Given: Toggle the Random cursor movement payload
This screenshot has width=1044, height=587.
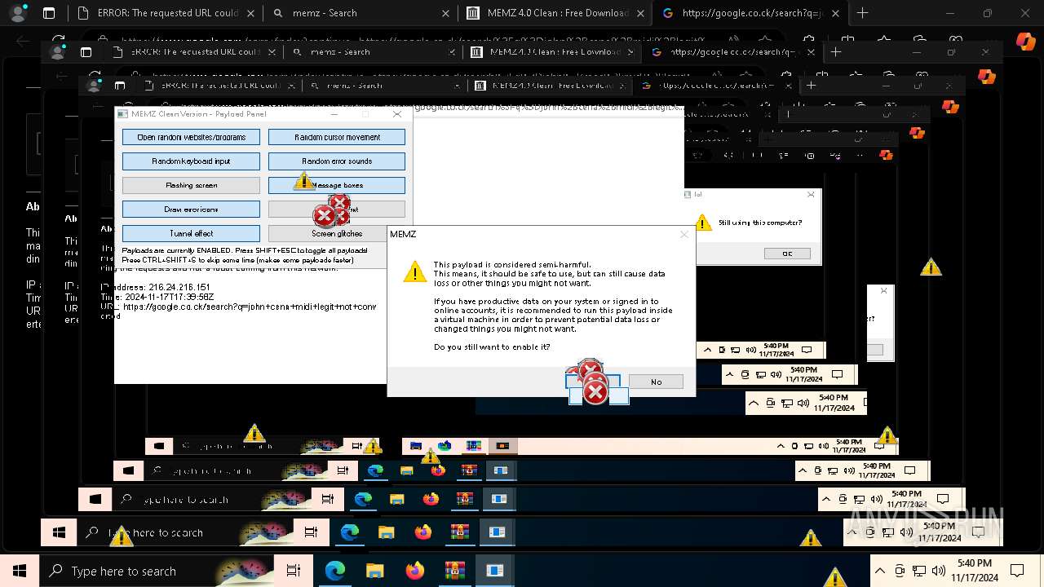Looking at the screenshot, I should click(337, 137).
